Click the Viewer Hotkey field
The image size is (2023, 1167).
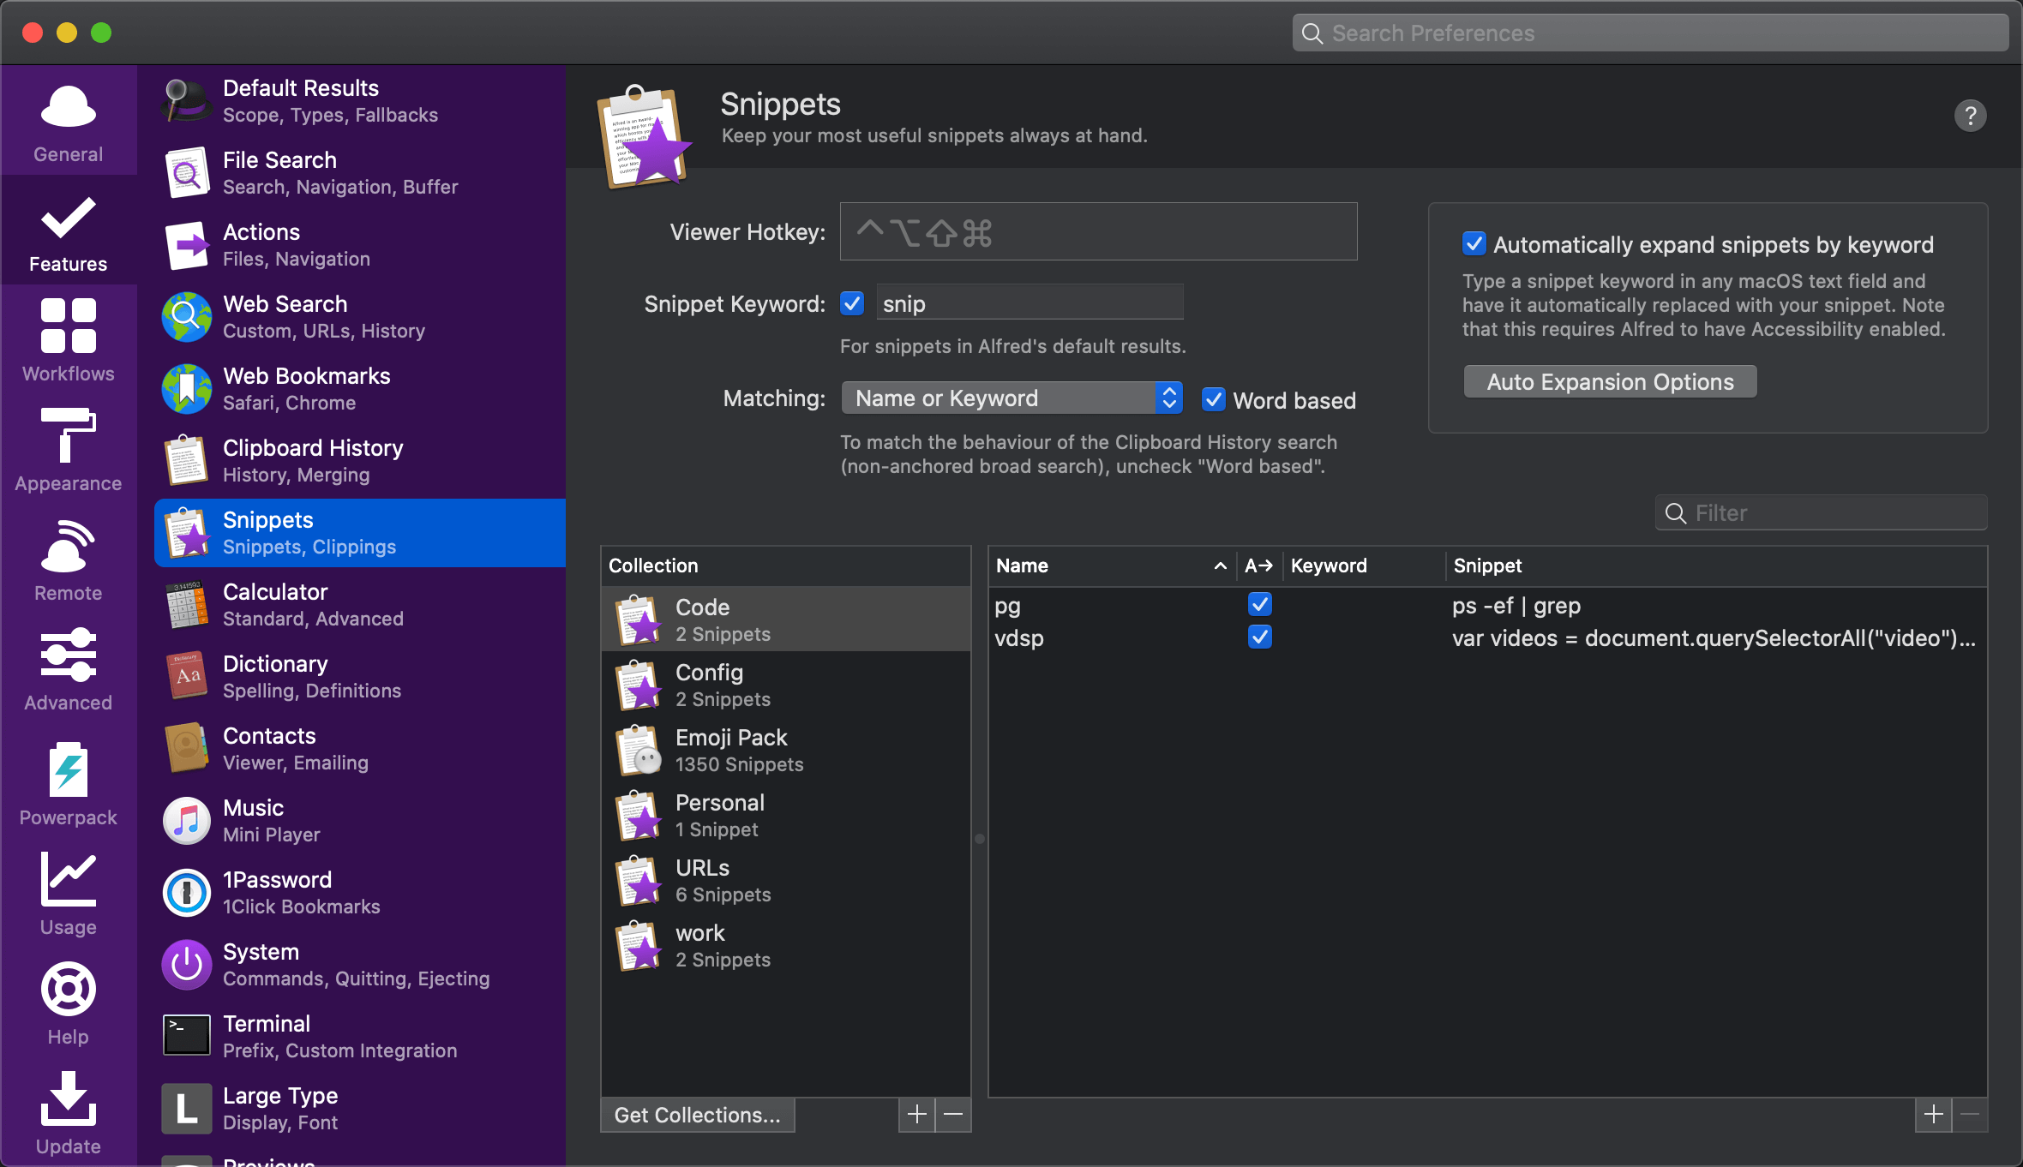pos(1098,231)
